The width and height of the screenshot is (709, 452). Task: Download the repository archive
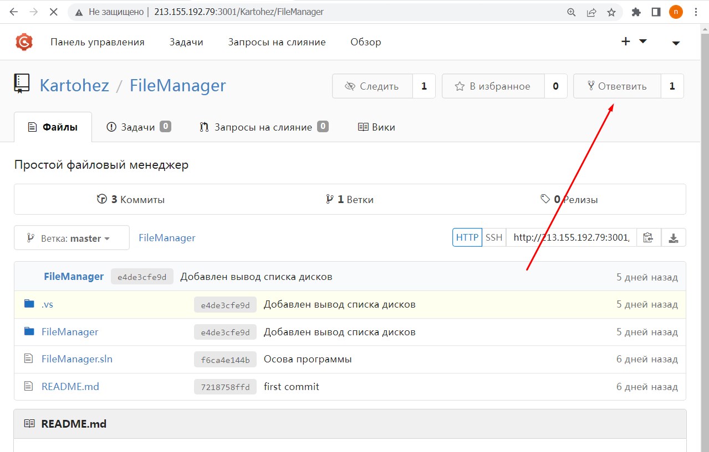674,237
